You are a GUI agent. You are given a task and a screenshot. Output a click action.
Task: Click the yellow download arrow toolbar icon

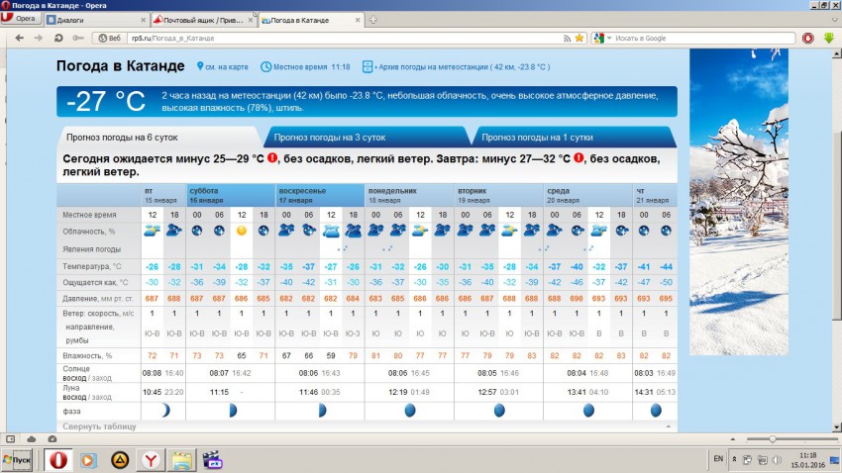828,38
